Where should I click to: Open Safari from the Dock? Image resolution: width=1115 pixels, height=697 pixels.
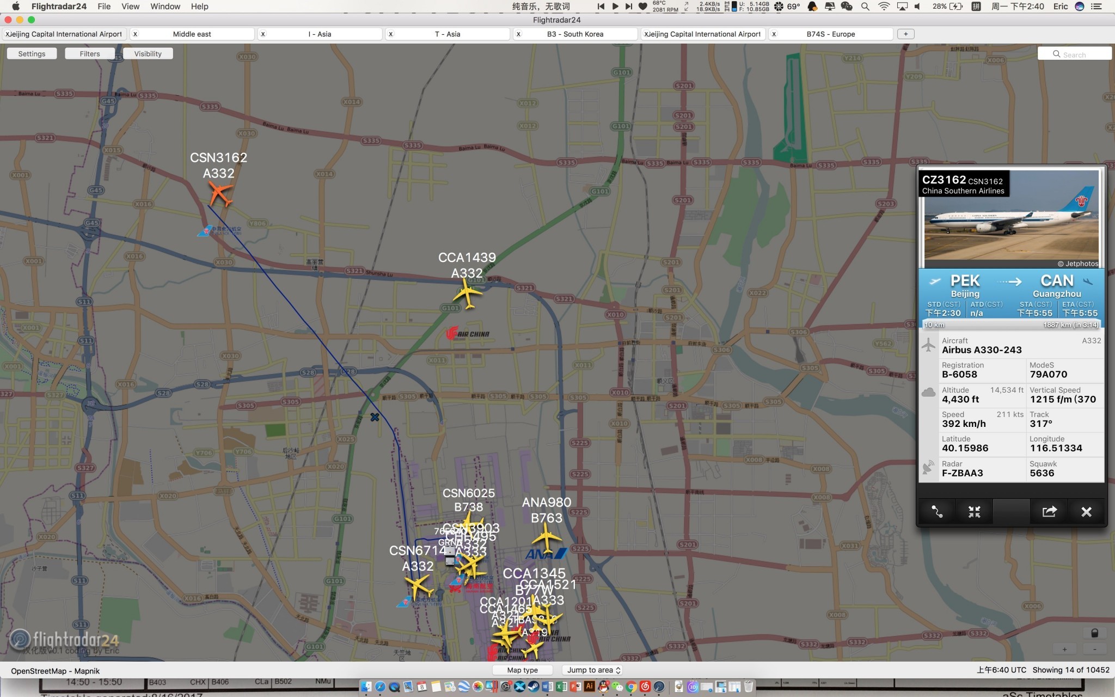[x=380, y=687]
